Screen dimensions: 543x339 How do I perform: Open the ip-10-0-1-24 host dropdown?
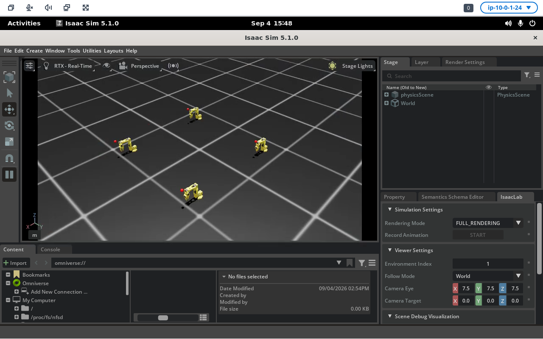pos(509,8)
